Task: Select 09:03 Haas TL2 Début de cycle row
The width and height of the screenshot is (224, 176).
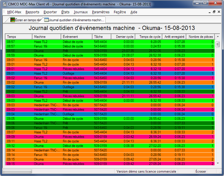Action: pos(110,100)
